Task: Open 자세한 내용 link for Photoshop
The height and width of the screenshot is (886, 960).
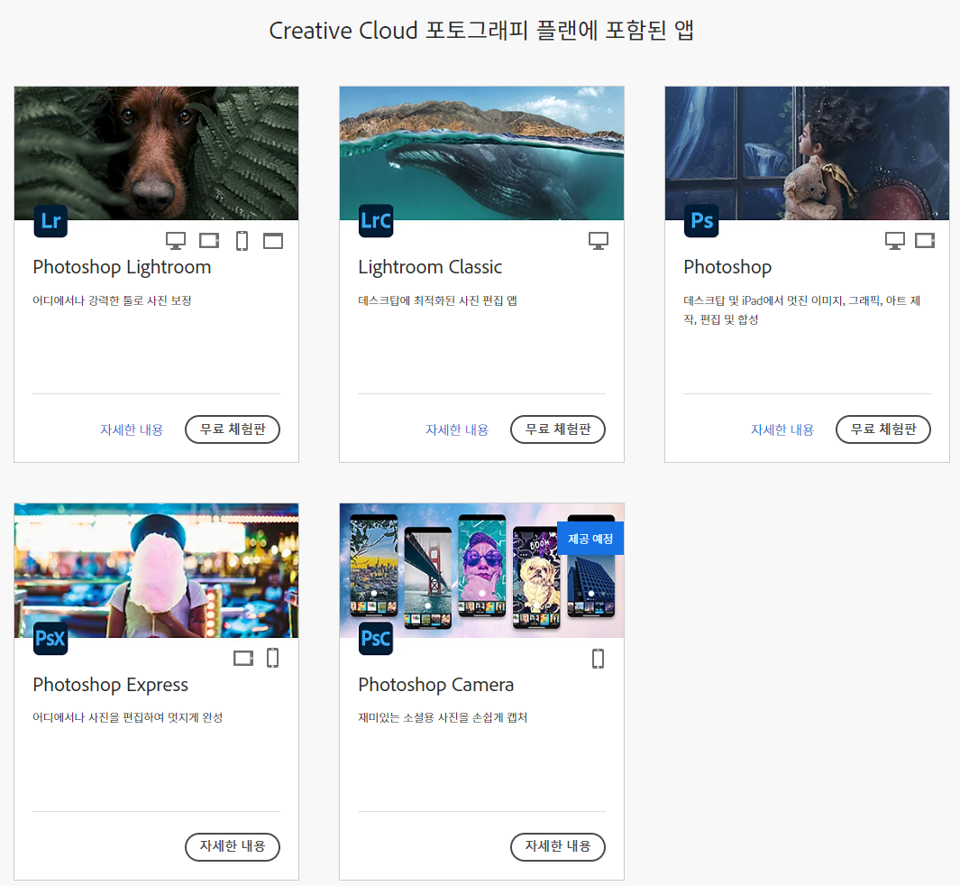Action: tap(782, 429)
